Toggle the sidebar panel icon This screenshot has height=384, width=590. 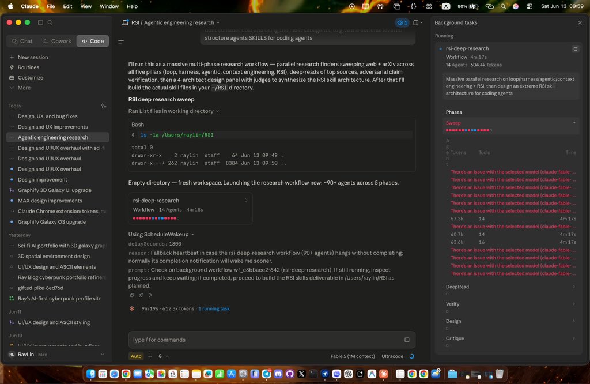pyautogui.click(x=40, y=22)
